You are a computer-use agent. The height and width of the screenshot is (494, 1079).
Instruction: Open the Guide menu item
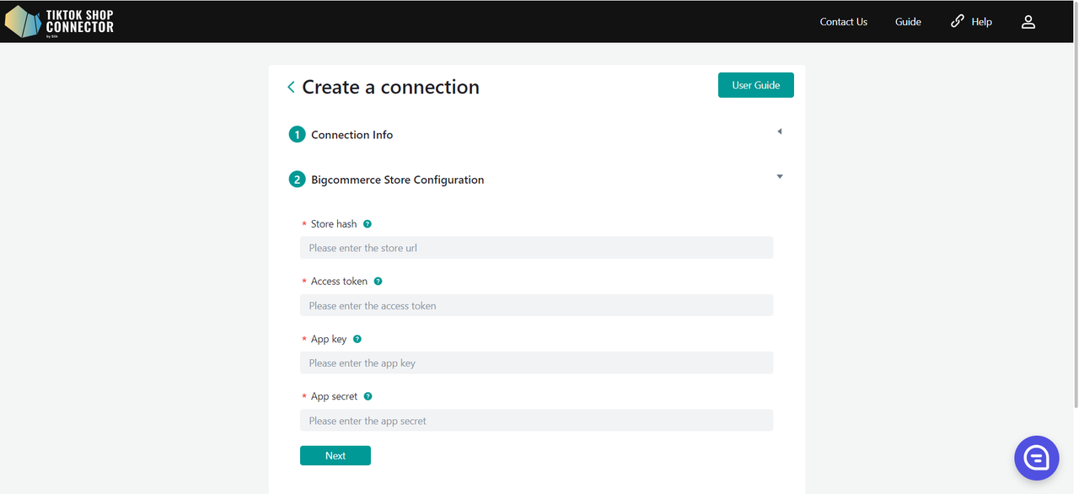tap(908, 22)
